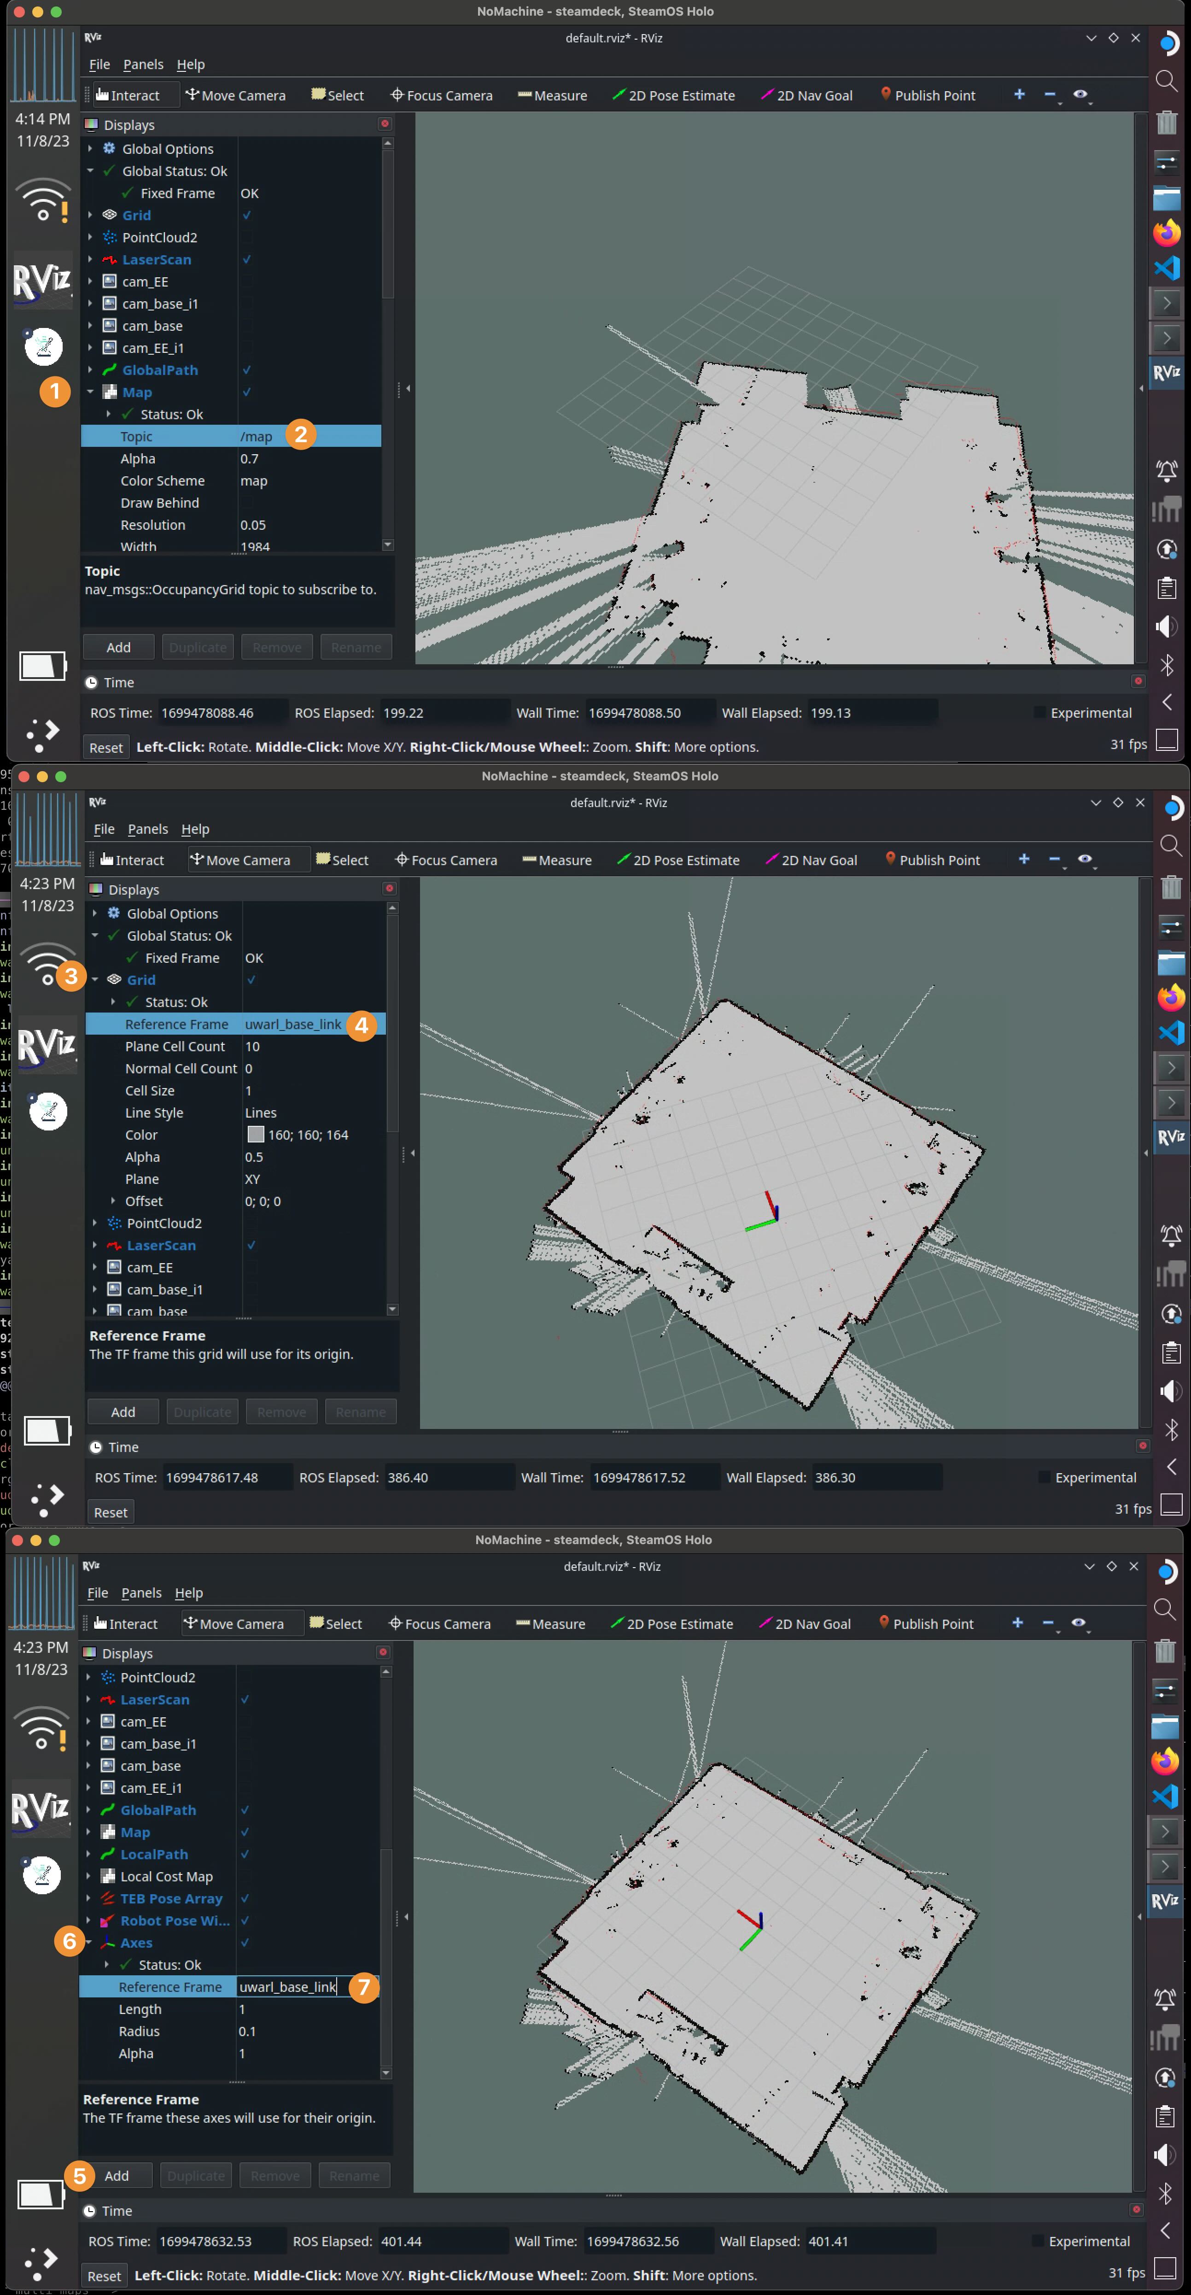This screenshot has width=1191, height=2295.
Task: Open file manager folder in bottom window dock
Action: (1164, 1726)
